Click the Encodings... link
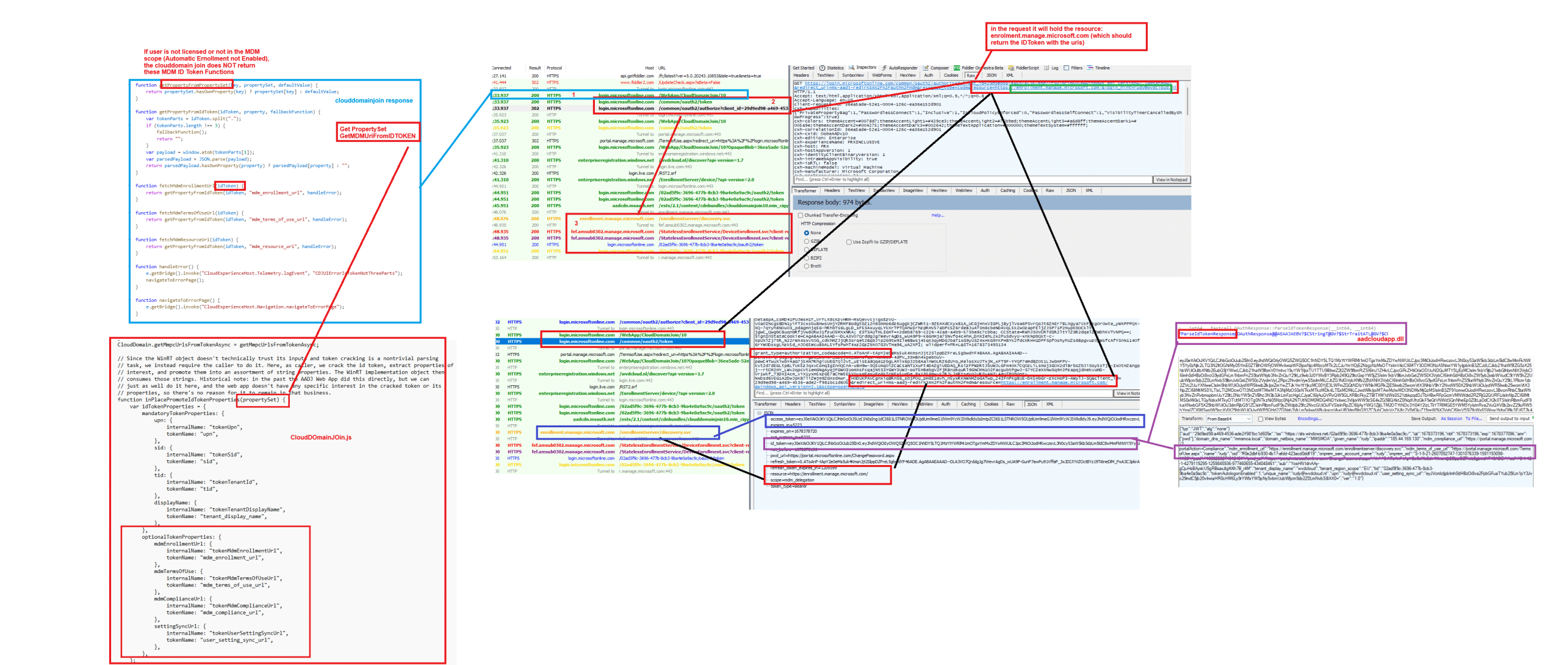This screenshot has width=1562, height=665. 1309,419
